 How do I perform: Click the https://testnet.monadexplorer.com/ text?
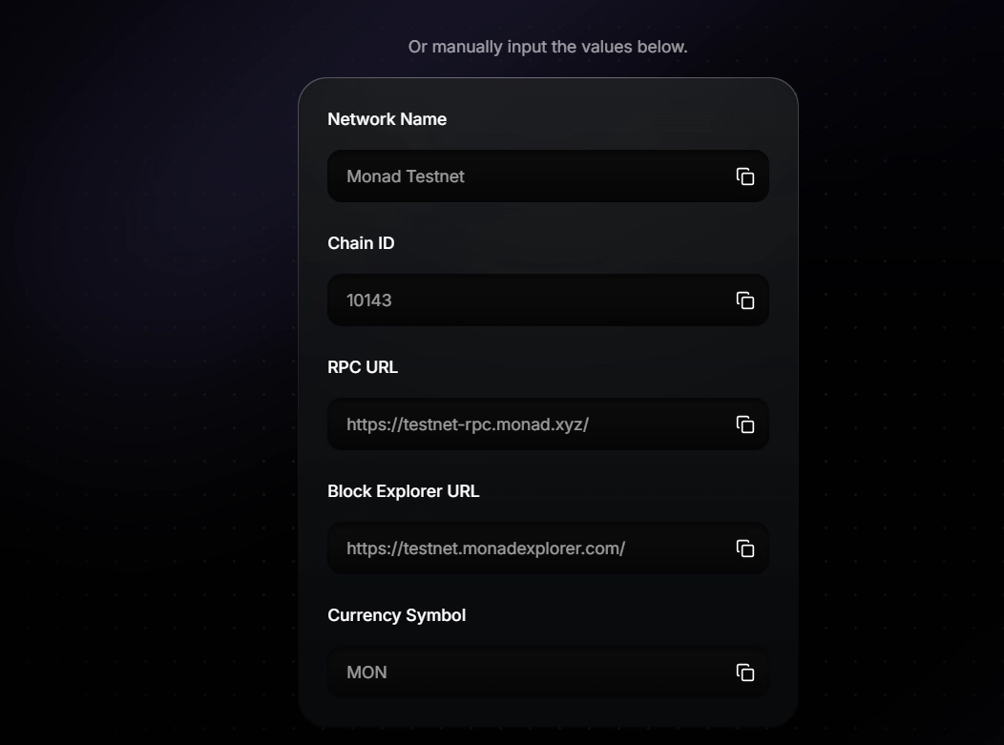pyautogui.click(x=485, y=548)
